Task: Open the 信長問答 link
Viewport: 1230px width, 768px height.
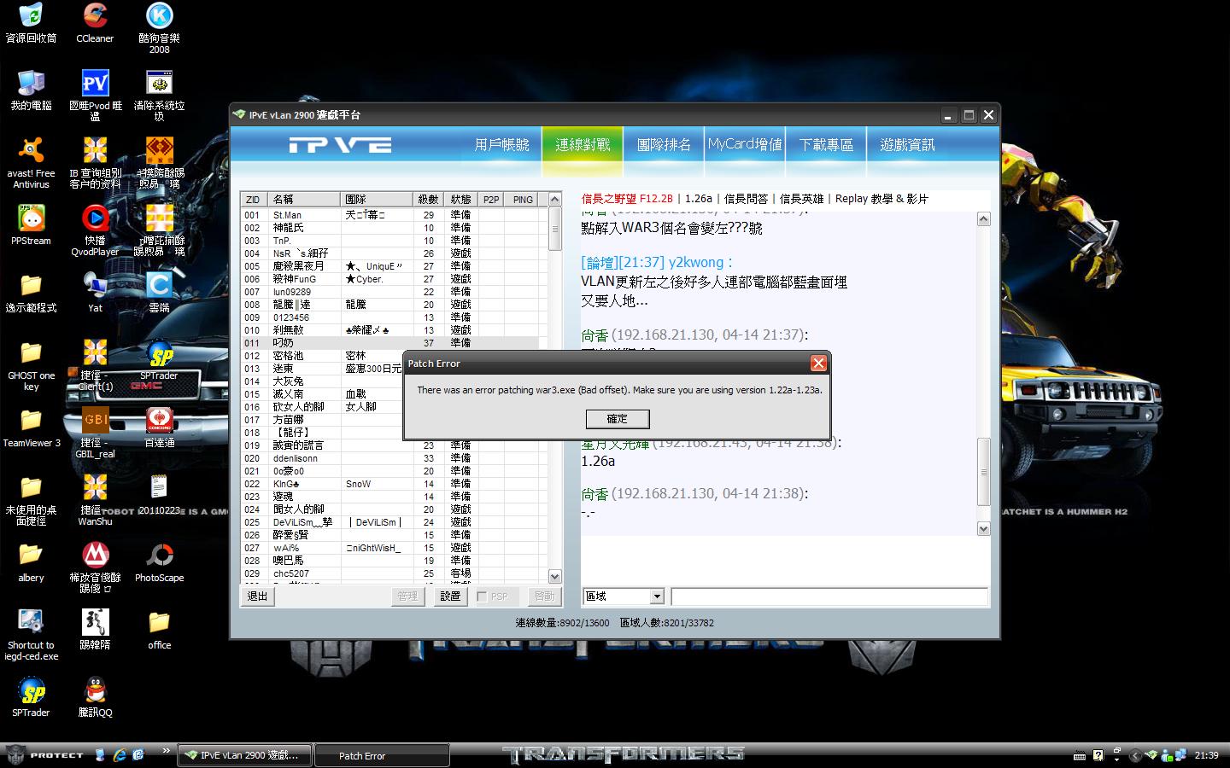Action: [x=746, y=199]
